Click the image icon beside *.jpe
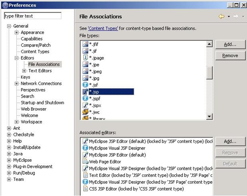The height and width of the screenshot is (196, 247). coord(85,65)
